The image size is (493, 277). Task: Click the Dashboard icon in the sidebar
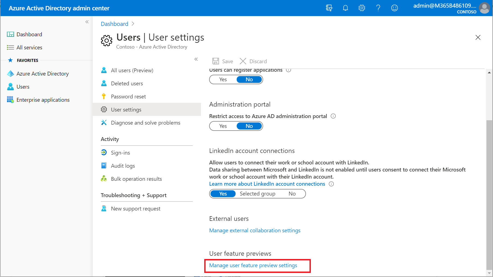click(x=10, y=34)
